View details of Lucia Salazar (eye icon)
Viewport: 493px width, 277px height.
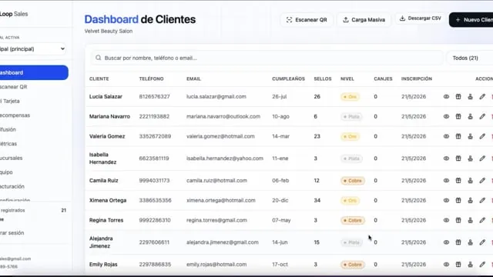[x=446, y=97]
